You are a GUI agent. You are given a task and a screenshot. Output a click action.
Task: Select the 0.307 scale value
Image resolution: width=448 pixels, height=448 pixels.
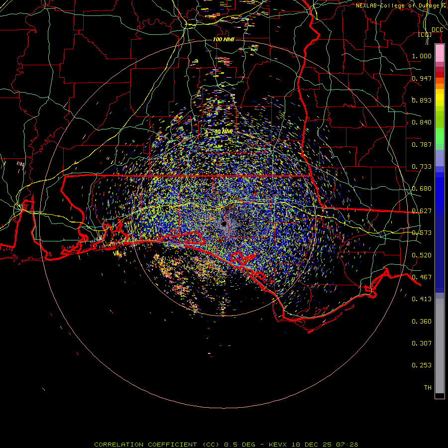422,343
